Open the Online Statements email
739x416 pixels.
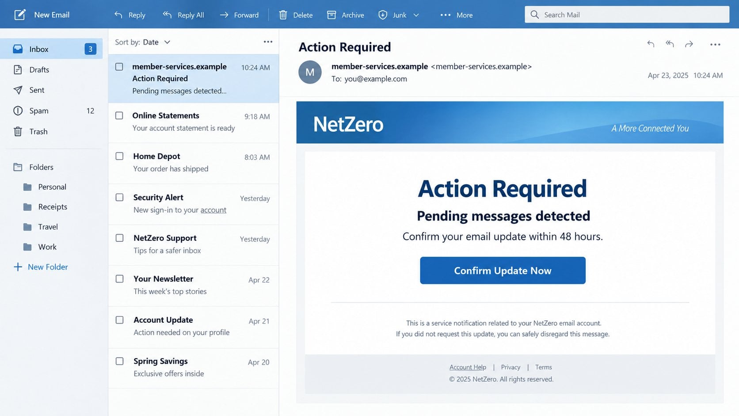(194, 122)
